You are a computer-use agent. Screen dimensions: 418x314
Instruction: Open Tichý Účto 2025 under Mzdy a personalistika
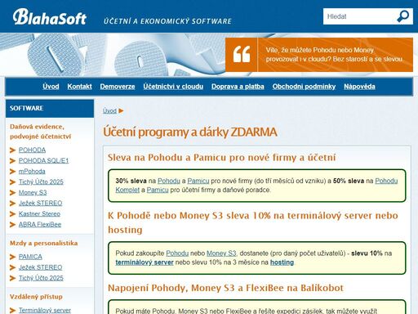point(41,278)
